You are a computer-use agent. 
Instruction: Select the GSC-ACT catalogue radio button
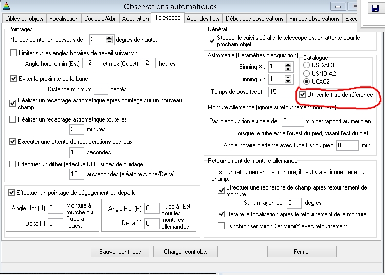click(307, 65)
